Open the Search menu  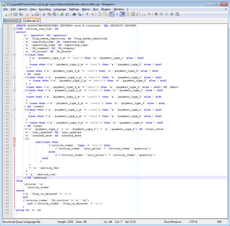pos(23,9)
